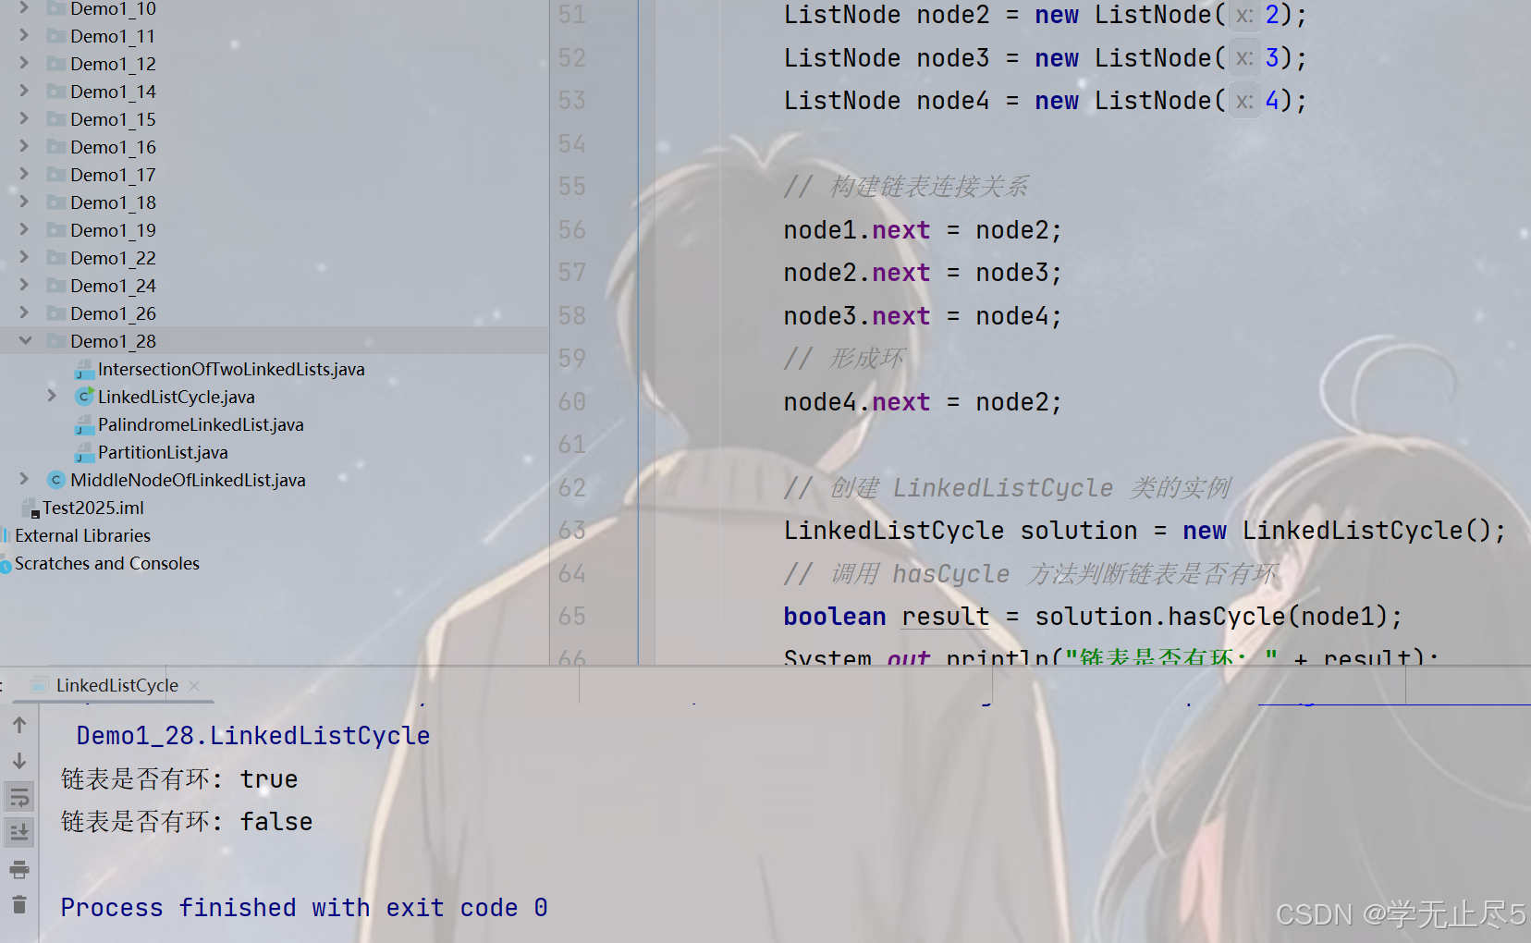Click the Demo1_28 folder icon
Screen dimensions: 1531x943
[56, 341]
